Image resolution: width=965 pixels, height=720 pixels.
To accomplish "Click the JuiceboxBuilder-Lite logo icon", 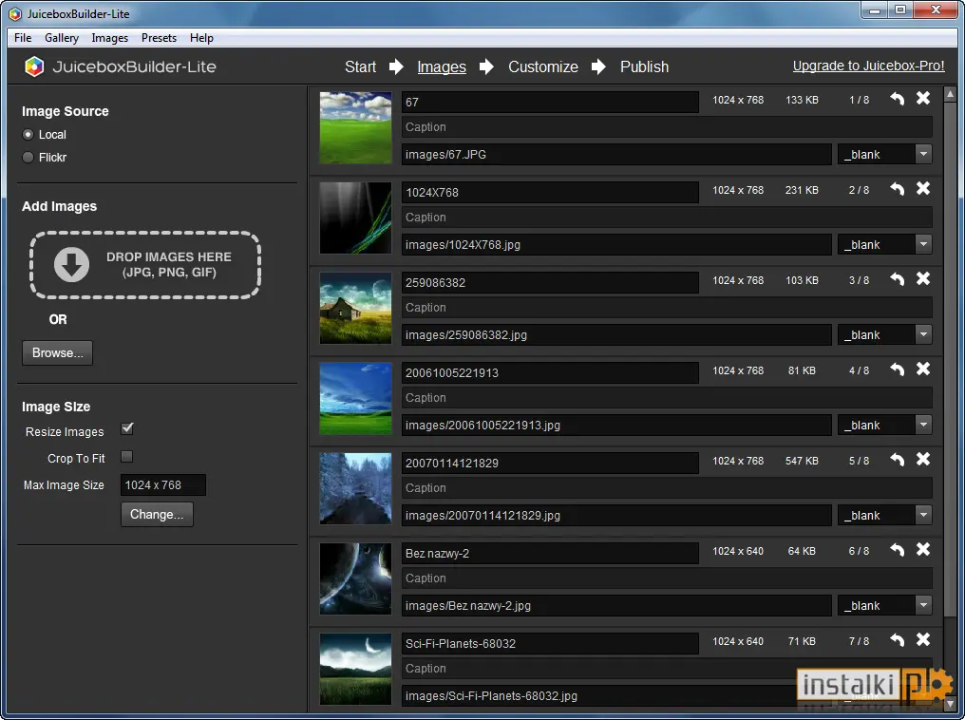I will point(34,66).
